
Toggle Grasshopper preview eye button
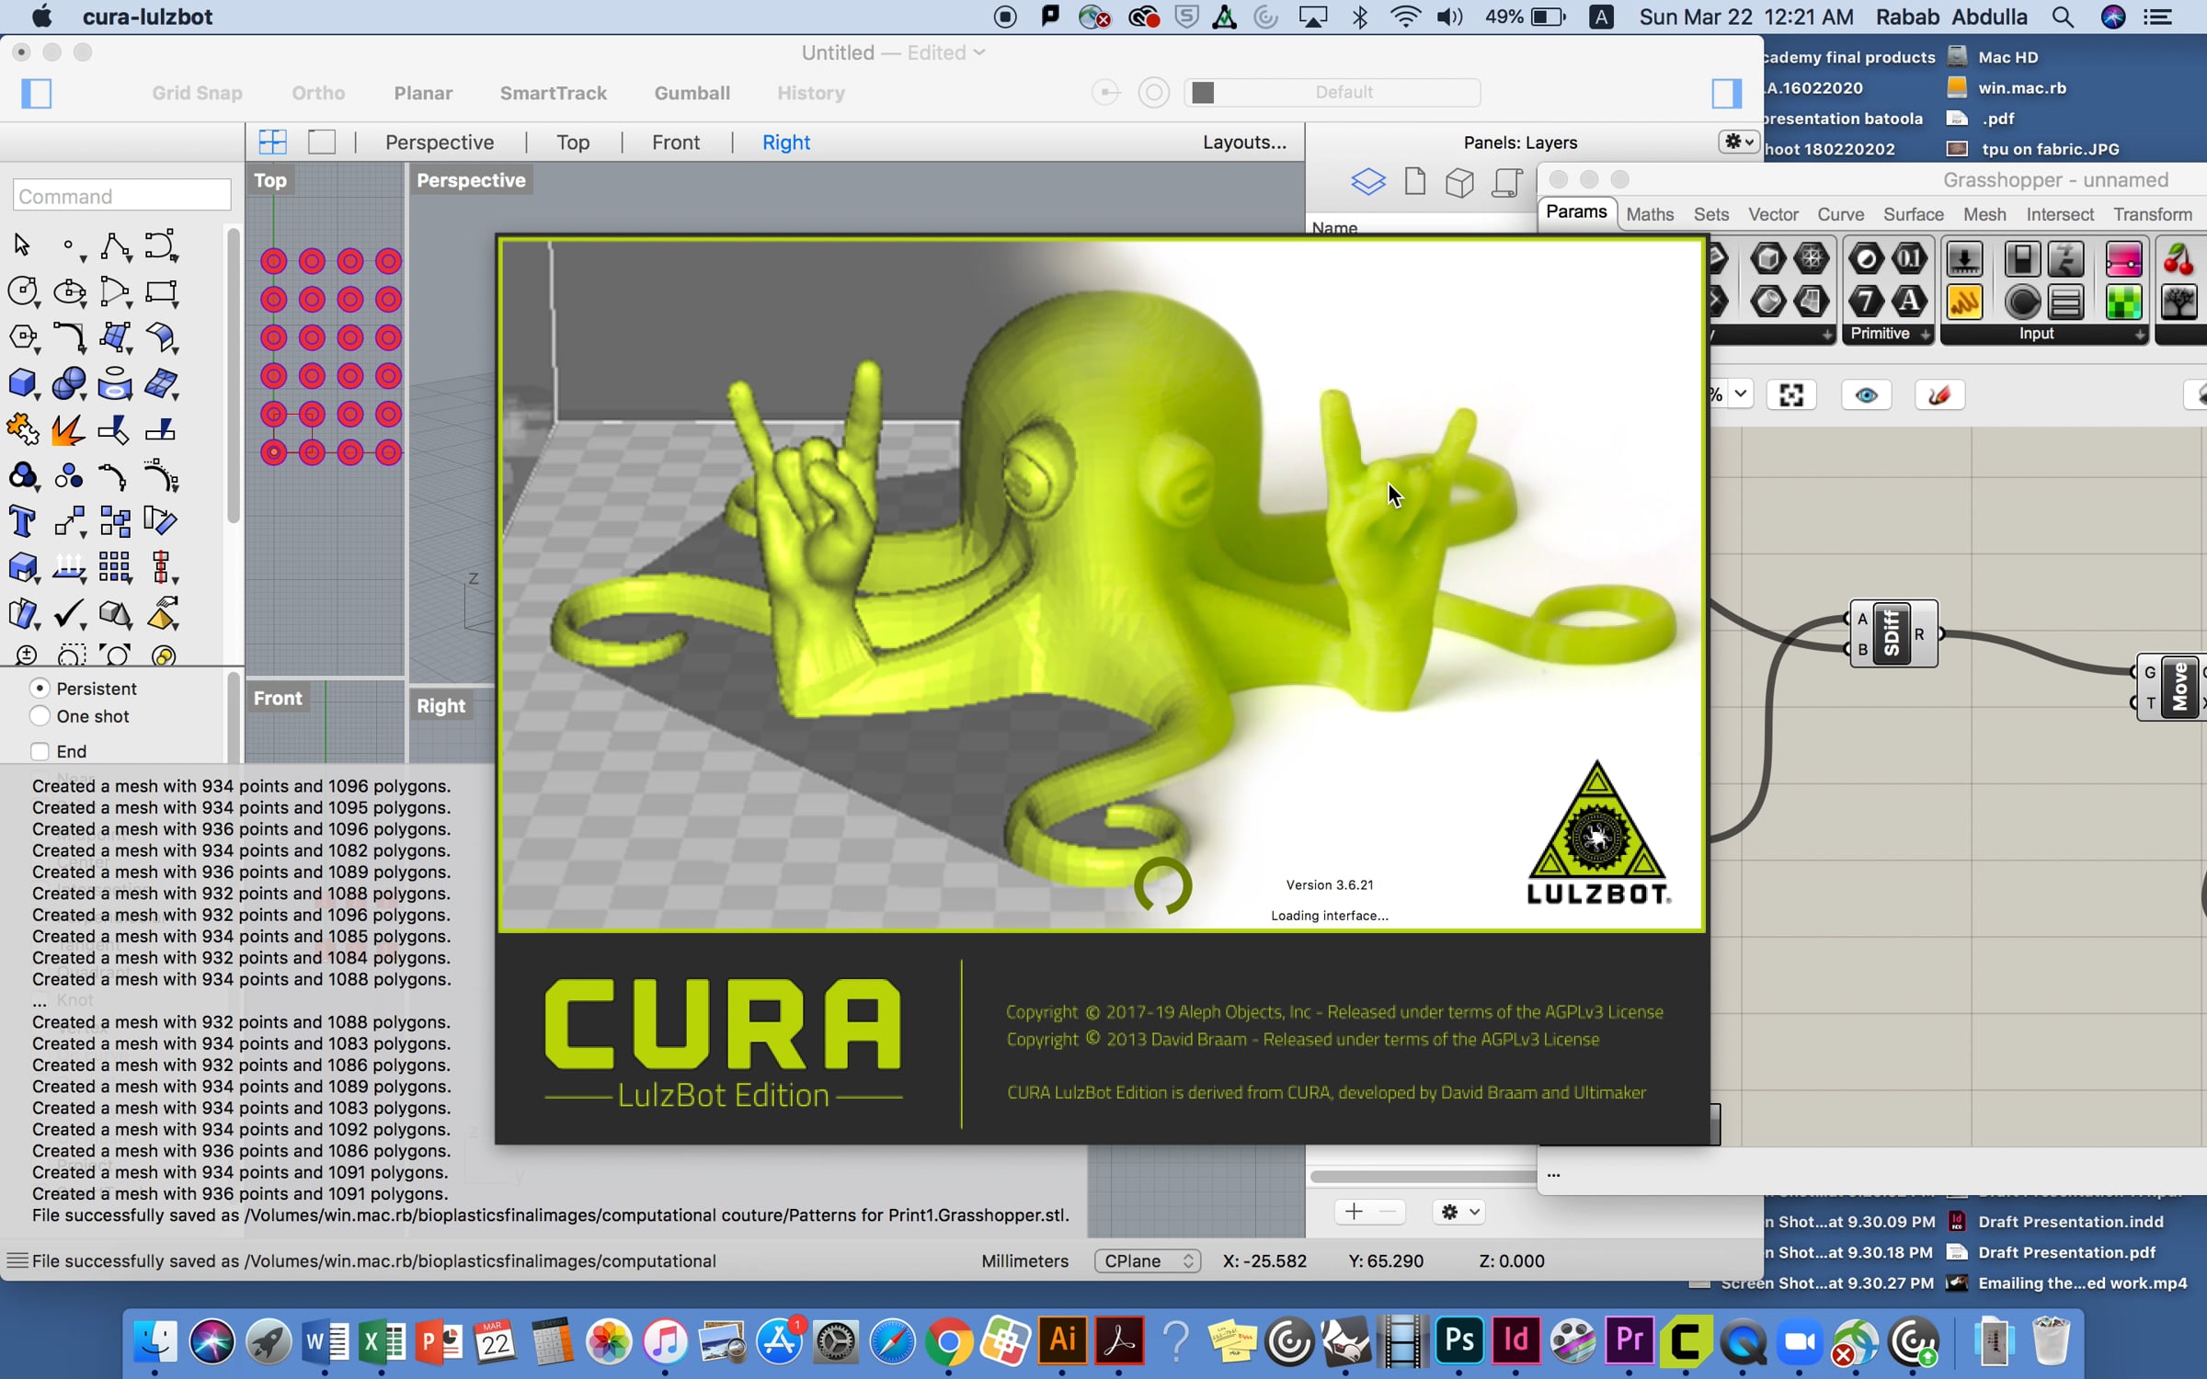pos(1866,395)
